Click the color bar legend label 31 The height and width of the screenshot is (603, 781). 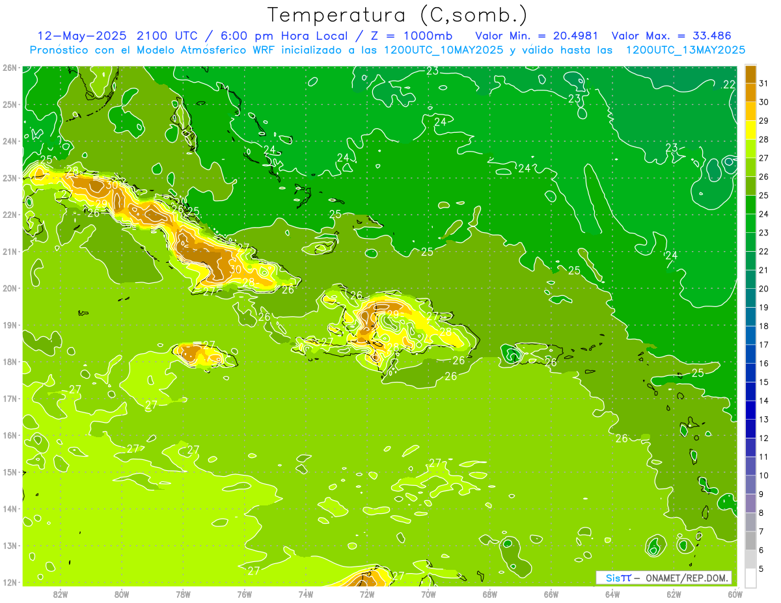click(764, 83)
